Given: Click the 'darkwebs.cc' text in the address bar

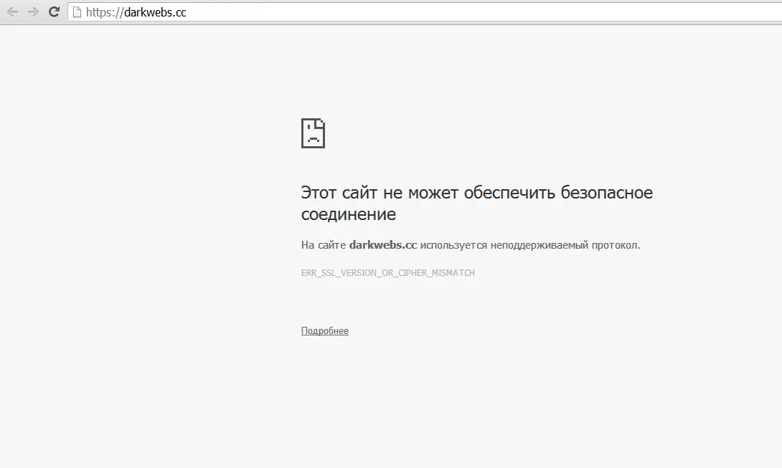Looking at the screenshot, I should point(155,12).
